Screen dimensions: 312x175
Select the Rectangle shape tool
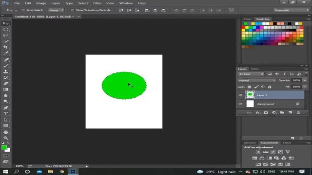[6, 125]
